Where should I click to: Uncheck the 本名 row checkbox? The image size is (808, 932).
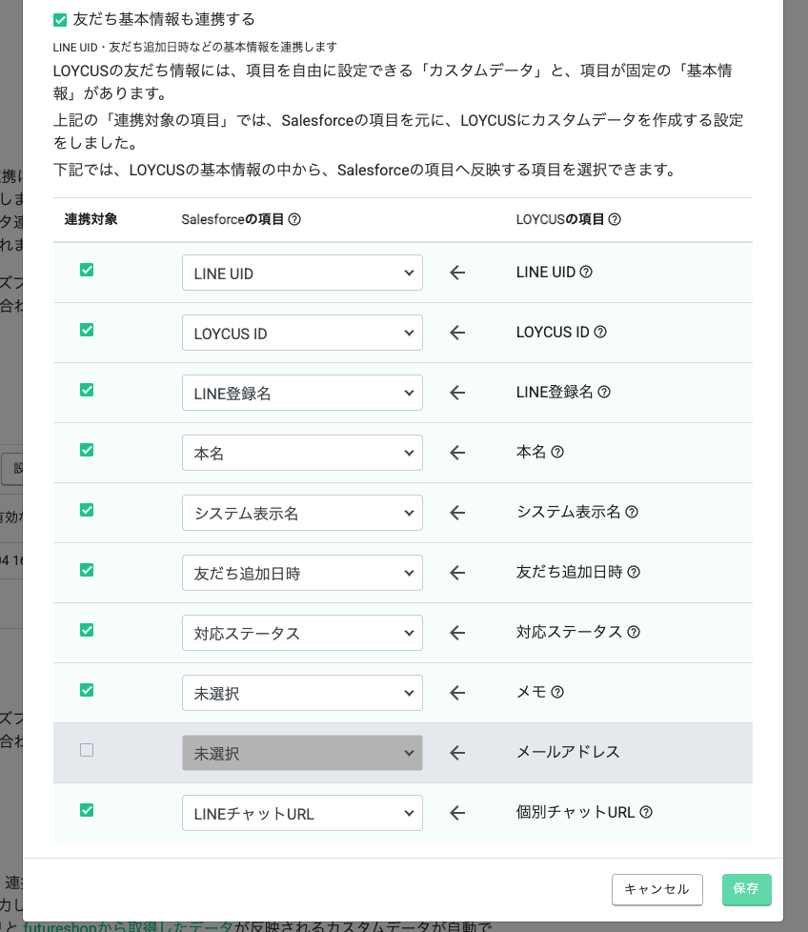(87, 450)
